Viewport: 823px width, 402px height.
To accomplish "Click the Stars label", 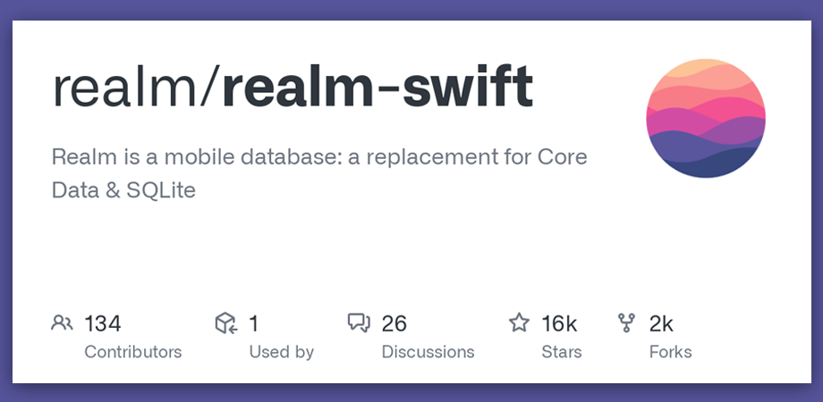I will 562,352.
